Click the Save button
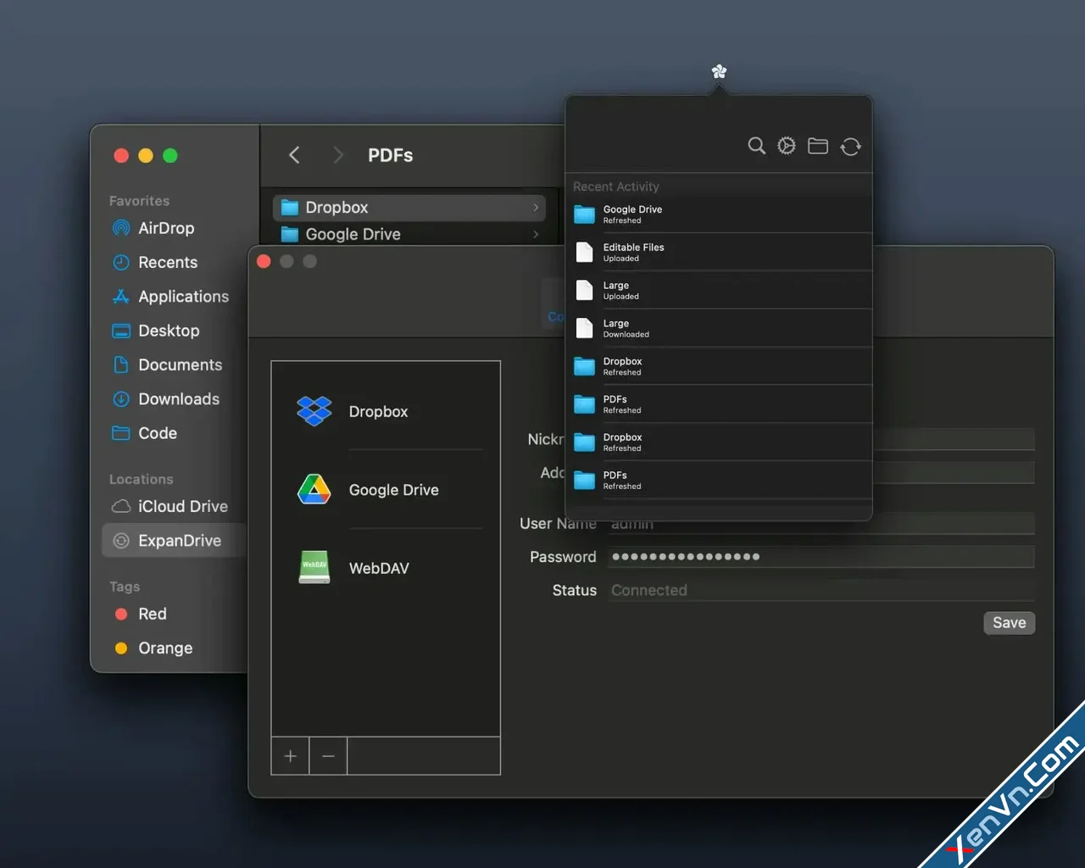The width and height of the screenshot is (1085, 868). [x=1009, y=623]
